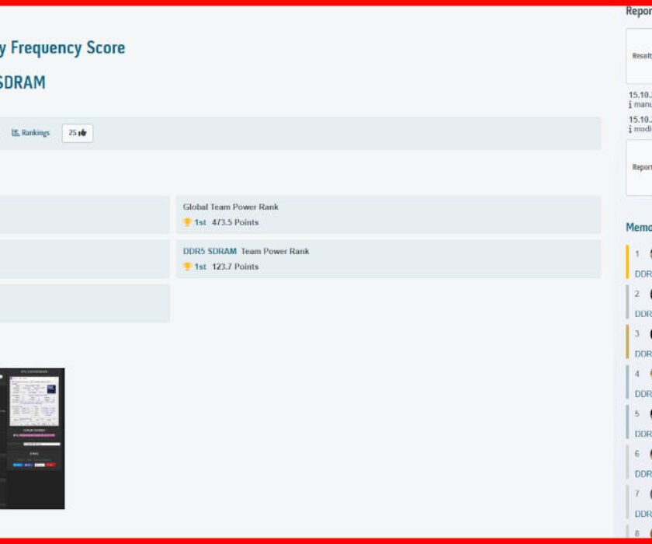Click the avatar of the rank 2 entry
The image size is (652, 544).
coord(649,294)
